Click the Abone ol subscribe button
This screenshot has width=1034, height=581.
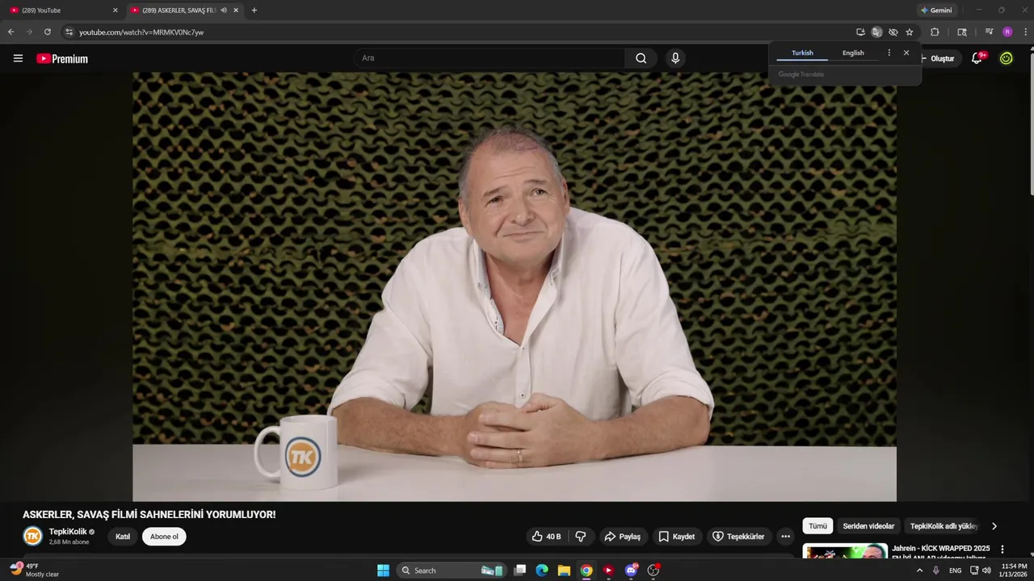[x=164, y=537]
